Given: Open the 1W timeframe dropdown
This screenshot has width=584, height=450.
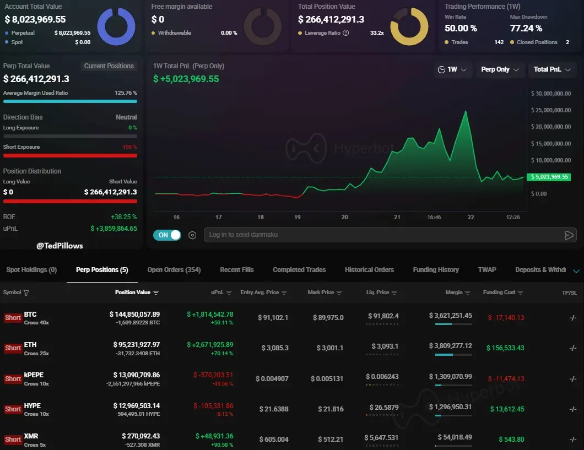Looking at the screenshot, I should click(453, 69).
